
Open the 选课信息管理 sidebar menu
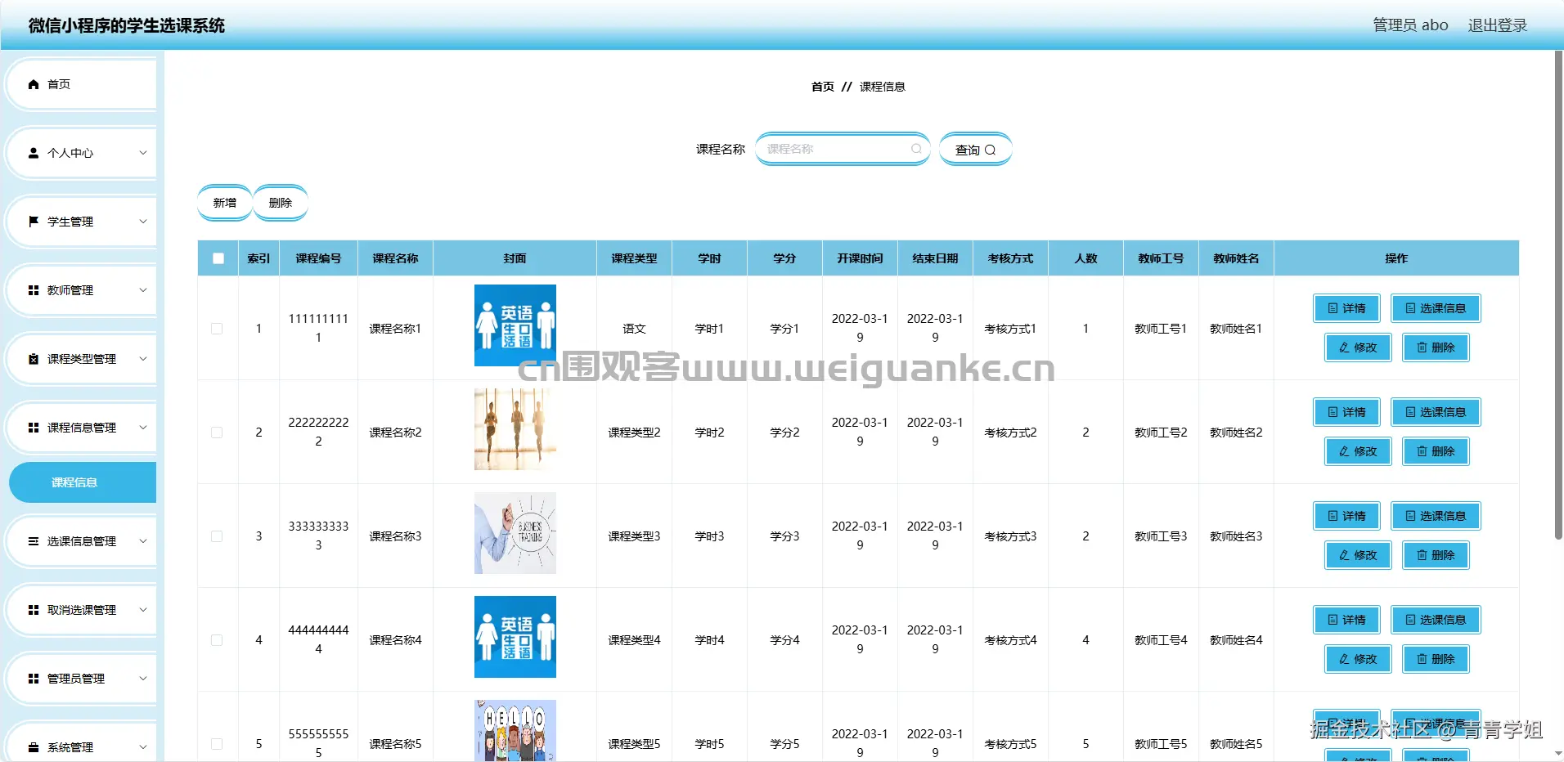[x=82, y=541]
